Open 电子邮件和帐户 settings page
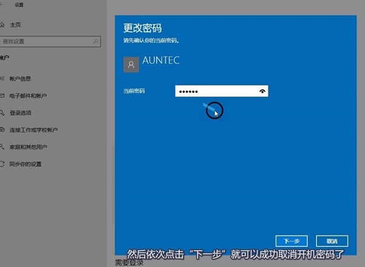The width and height of the screenshot is (365, 267). (x=28, y=96)
